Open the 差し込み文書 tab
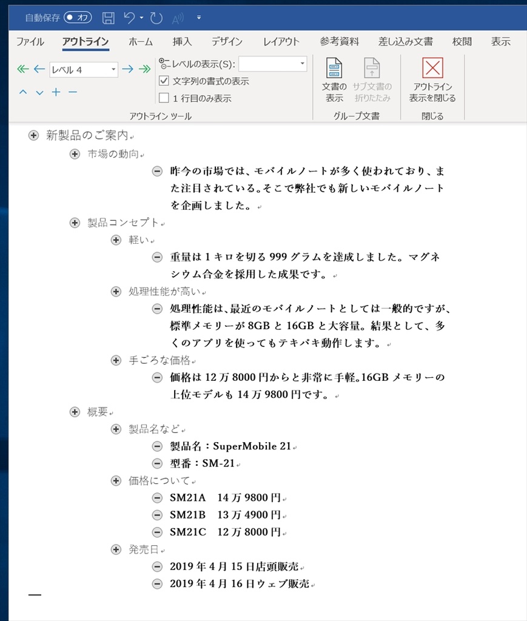The image size is (527, 621). pyautogui.click(x=406, y=42)
